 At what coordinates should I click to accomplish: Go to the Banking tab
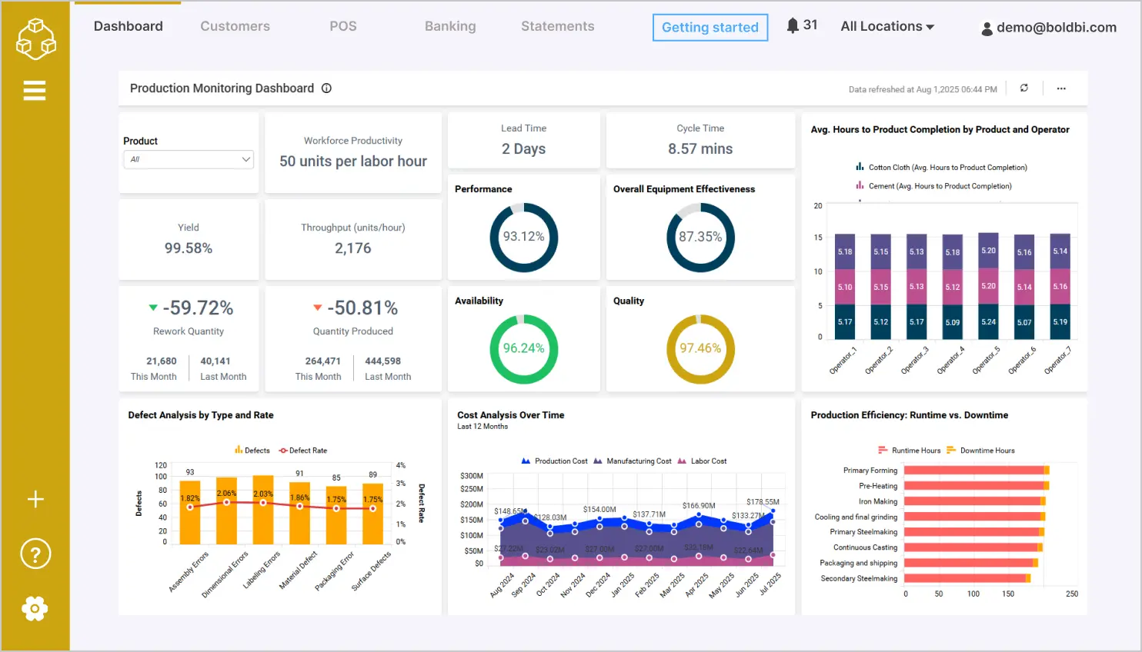[x=450, y=26]
